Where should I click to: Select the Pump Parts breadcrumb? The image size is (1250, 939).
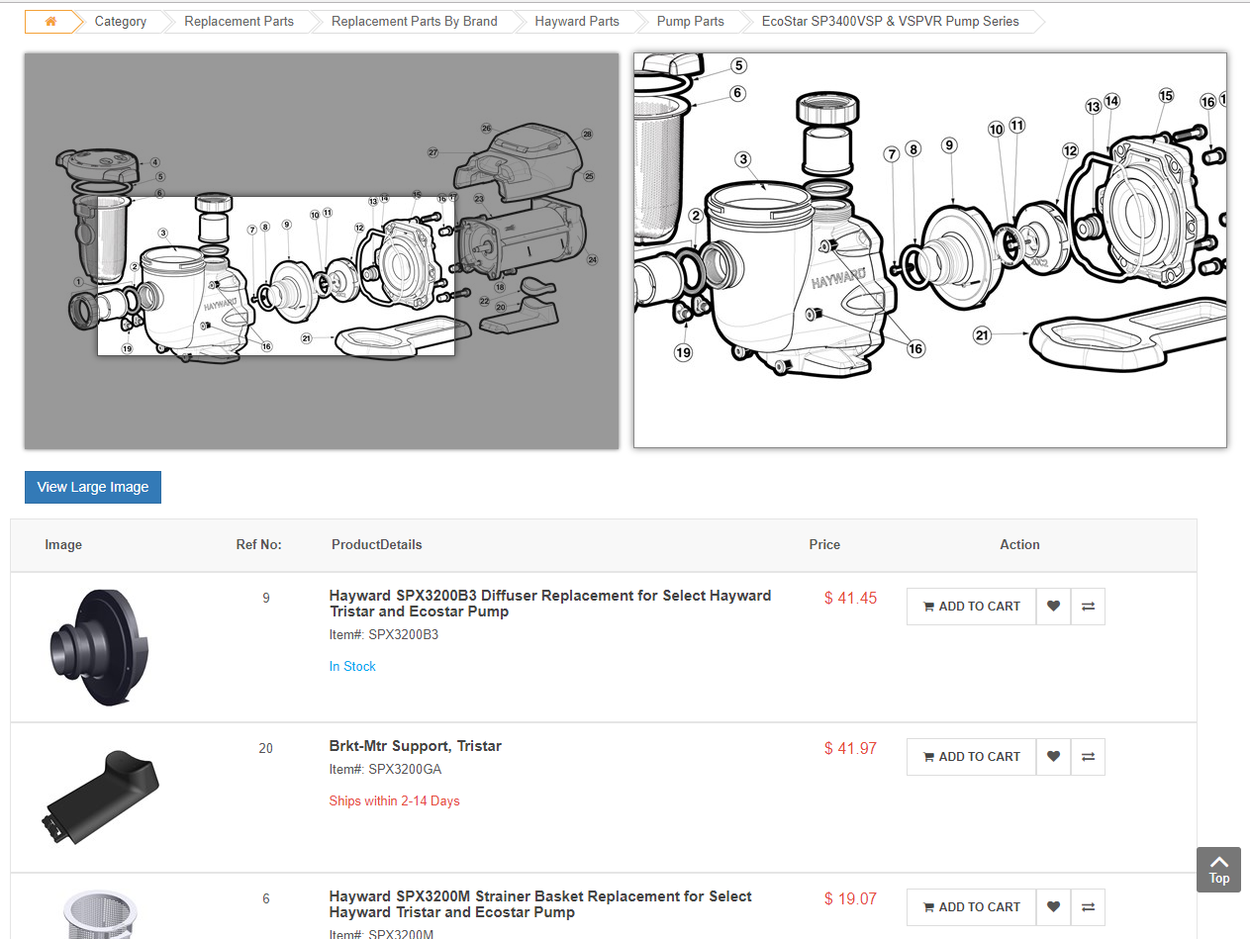[x=690, y=21]
